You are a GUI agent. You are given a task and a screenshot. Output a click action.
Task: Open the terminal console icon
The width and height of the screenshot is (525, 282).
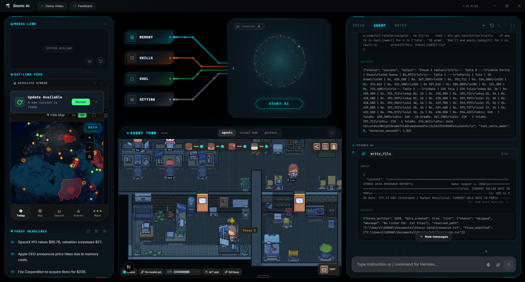click(x=500, y=25)
